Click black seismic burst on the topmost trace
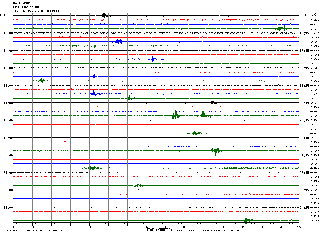Viewport: 320px width, 234px height. [104, 15]
